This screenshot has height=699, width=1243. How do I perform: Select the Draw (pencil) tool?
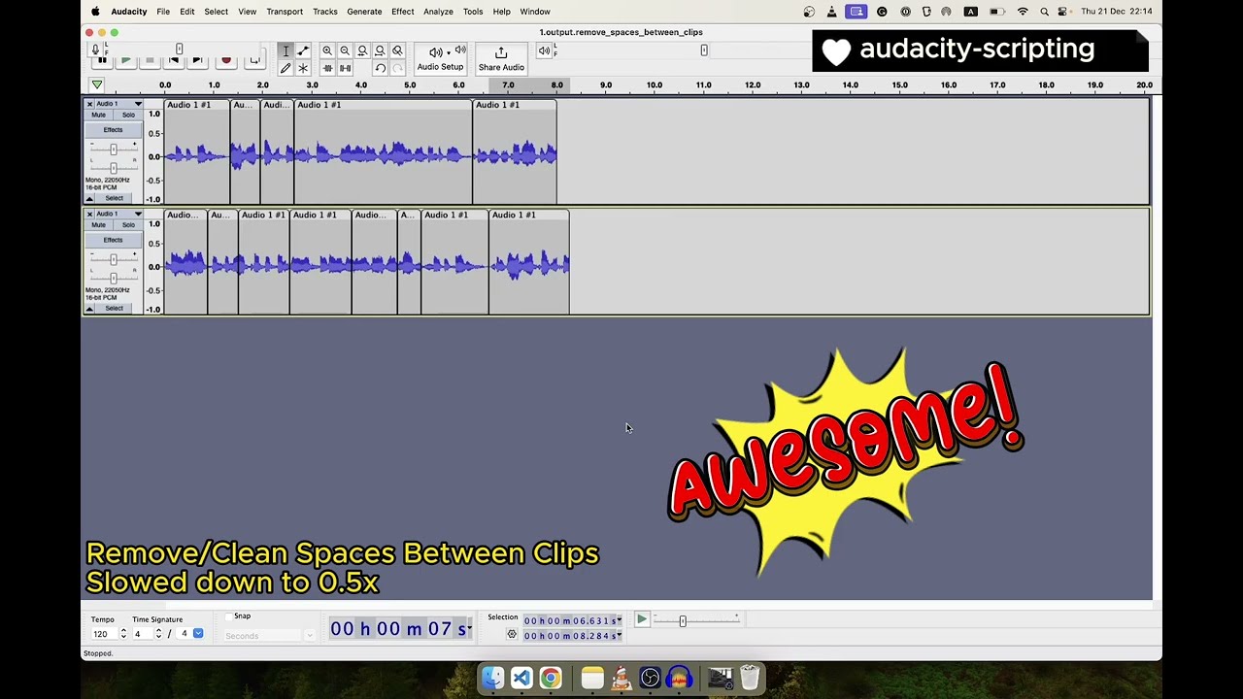286,68
